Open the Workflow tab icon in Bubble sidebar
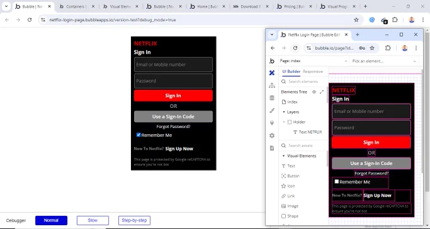Viewport: 430px width, 229px height. (x=272, y=85)
